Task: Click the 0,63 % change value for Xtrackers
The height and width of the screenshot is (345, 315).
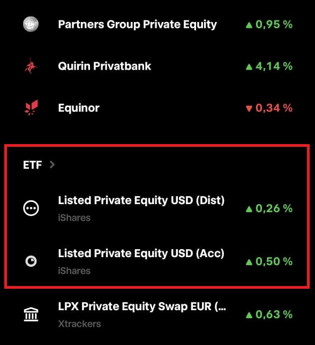Action: click(x=274, y=314)
